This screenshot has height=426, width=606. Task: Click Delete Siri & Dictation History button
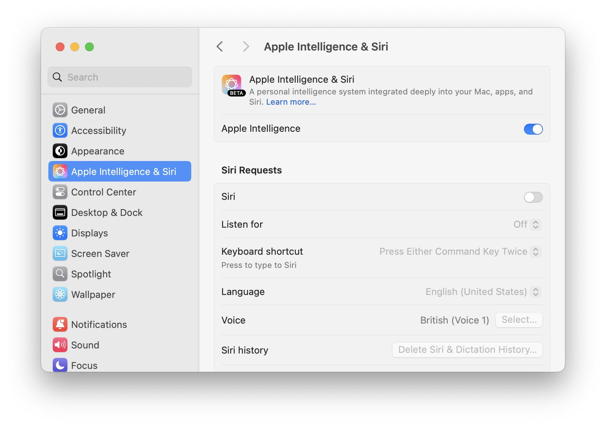[x=467, y=350]
